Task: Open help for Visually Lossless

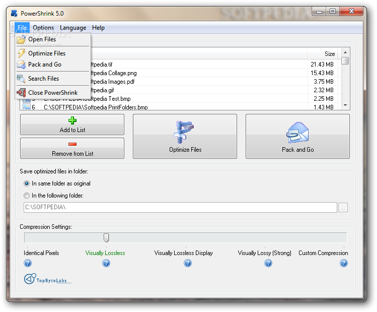Action: tap(106, 263)
